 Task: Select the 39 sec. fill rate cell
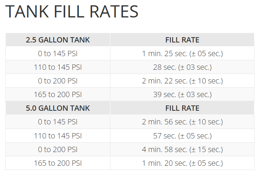[x=182, y=94]
